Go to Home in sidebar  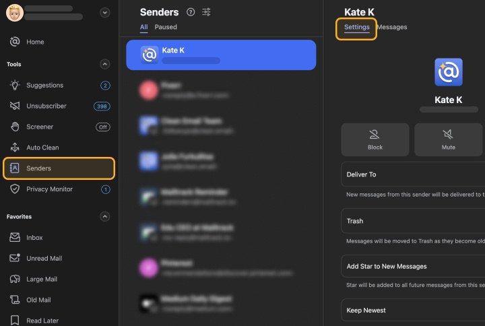pos(35,42)
